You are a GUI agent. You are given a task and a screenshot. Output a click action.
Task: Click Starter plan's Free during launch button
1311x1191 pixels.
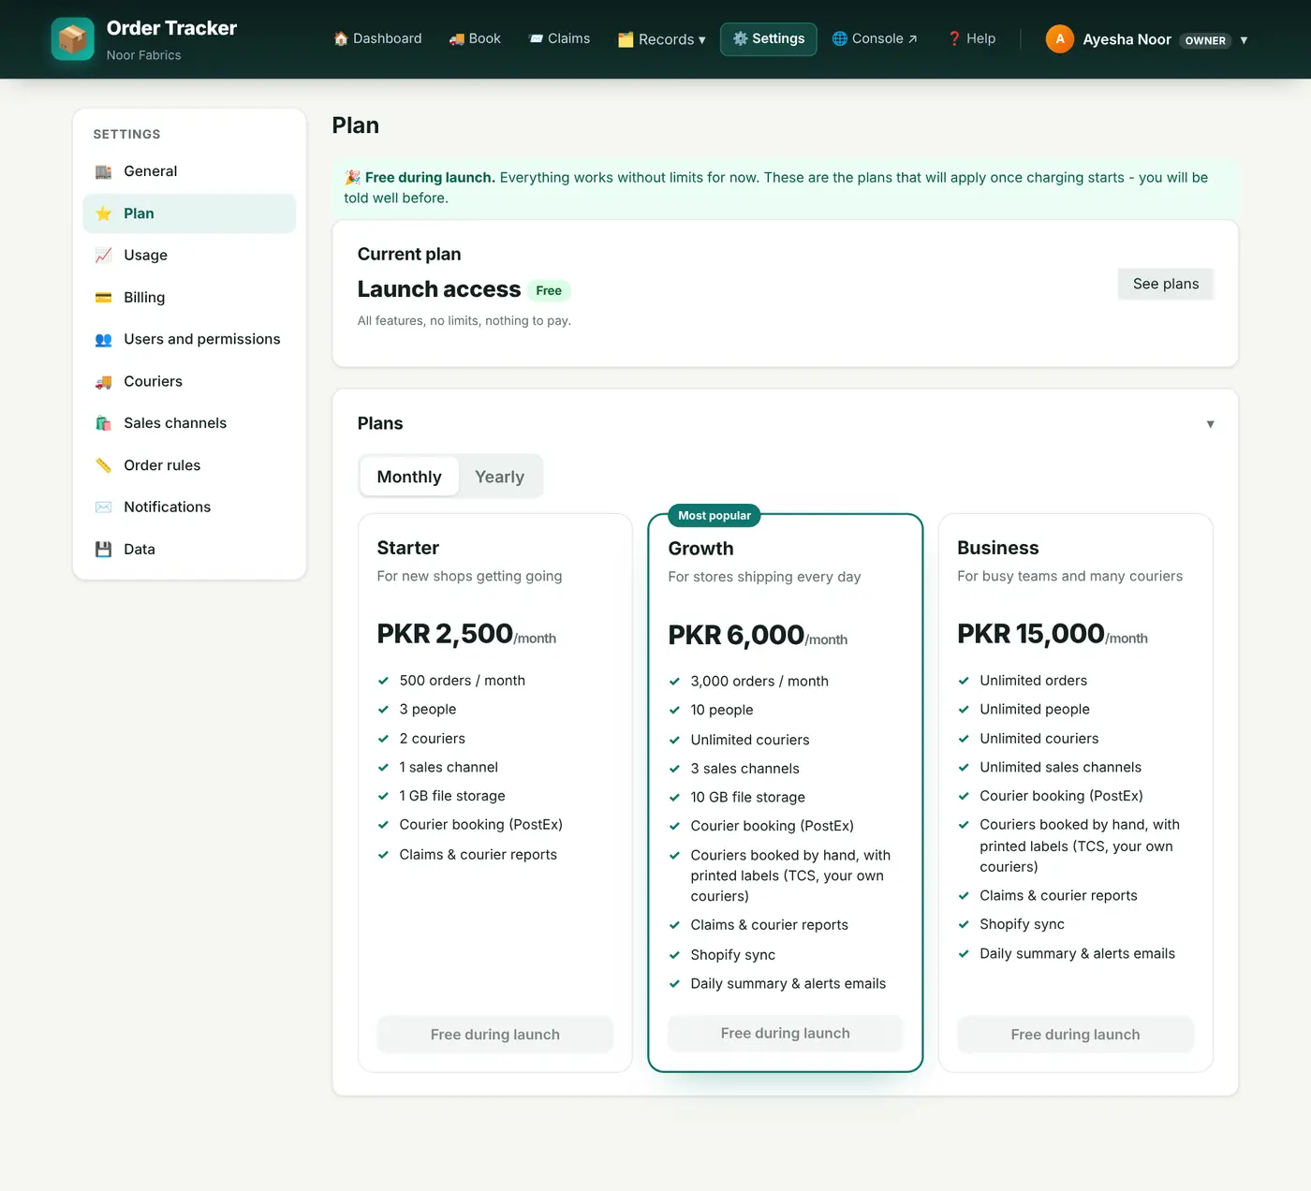495,1035
